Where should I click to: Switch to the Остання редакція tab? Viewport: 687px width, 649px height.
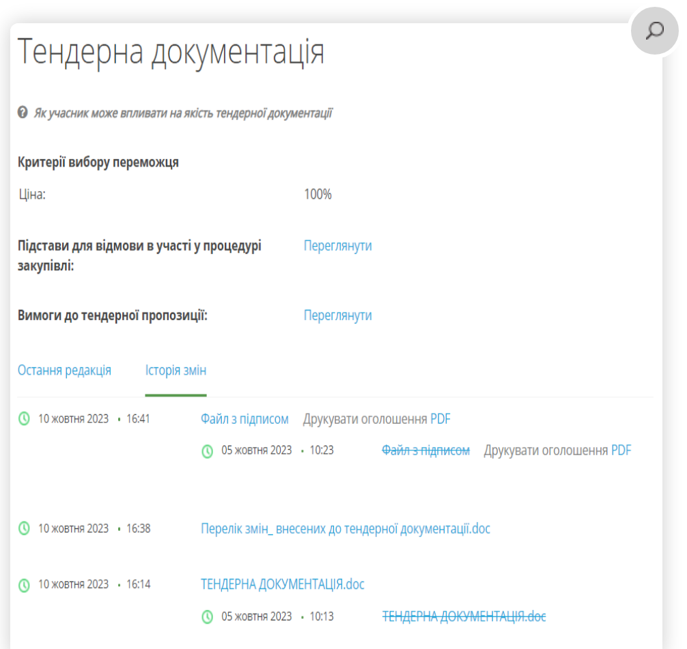click(64, 371)
